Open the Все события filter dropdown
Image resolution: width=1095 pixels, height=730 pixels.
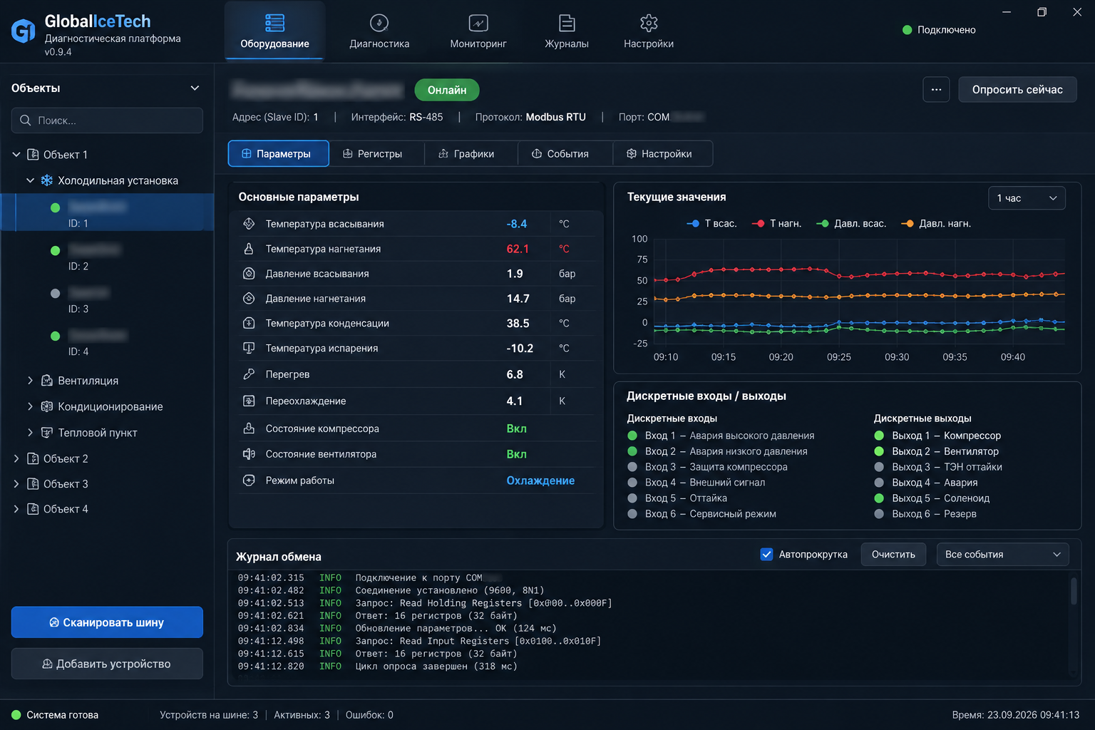coord(1002,554)
